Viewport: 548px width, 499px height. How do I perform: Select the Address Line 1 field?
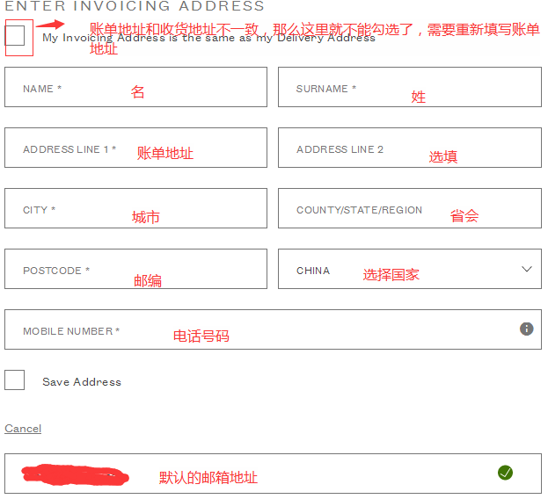[135, 148]
